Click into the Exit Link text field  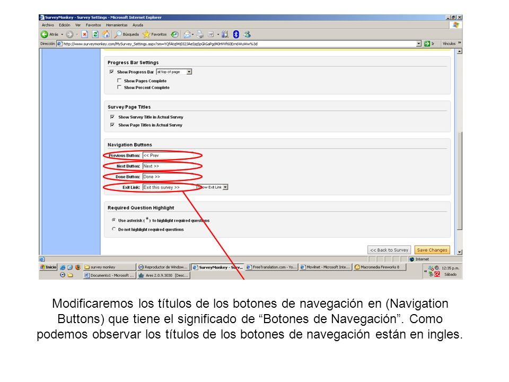[169, 187]
